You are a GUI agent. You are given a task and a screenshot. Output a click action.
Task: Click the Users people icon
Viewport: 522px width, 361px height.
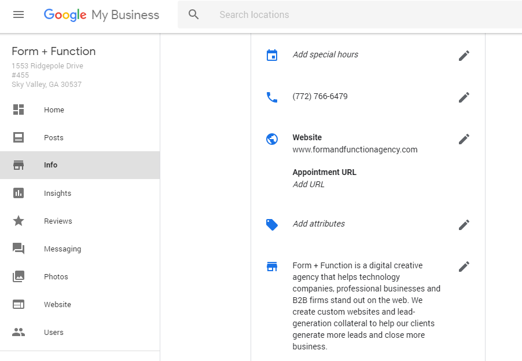pos(19,332)
